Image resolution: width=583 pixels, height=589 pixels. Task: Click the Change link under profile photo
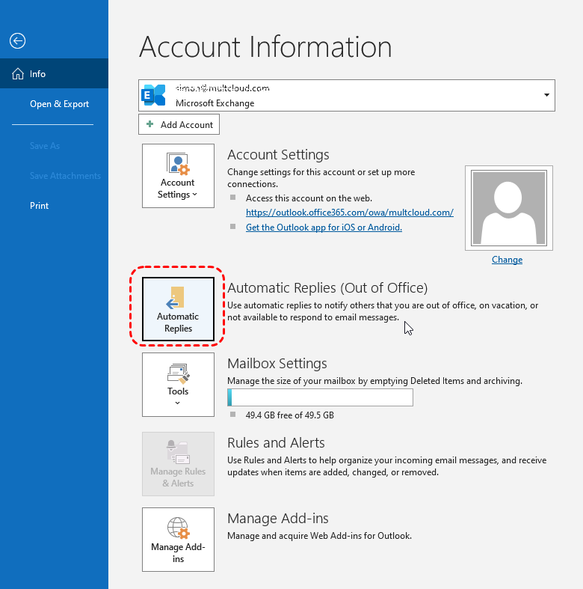(507, 260)
